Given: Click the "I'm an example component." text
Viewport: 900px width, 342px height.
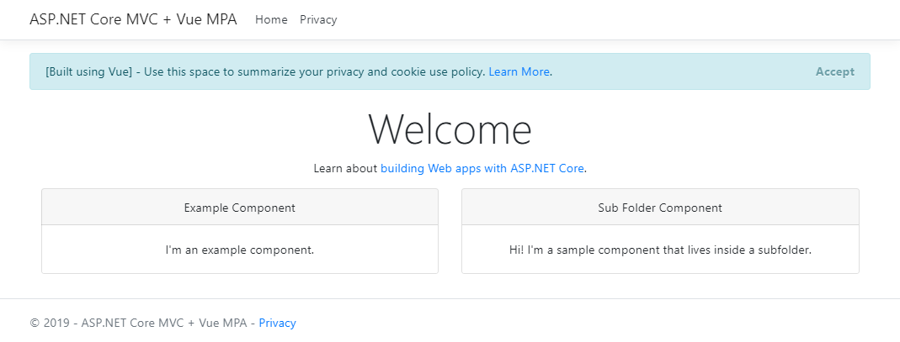Looking at the screenshot, I should coord(239,250).
